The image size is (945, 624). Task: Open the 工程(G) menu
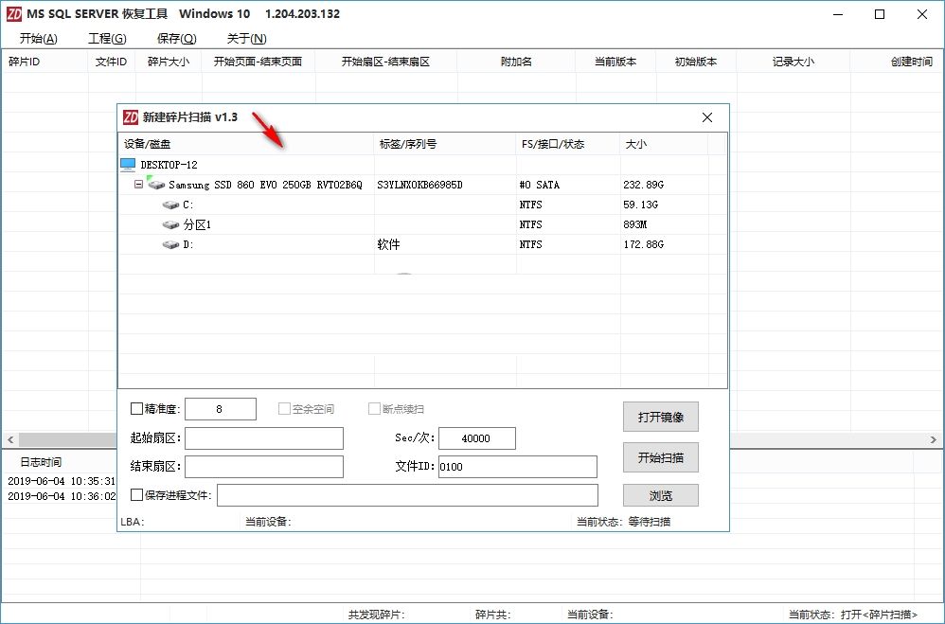coord(107,39)
